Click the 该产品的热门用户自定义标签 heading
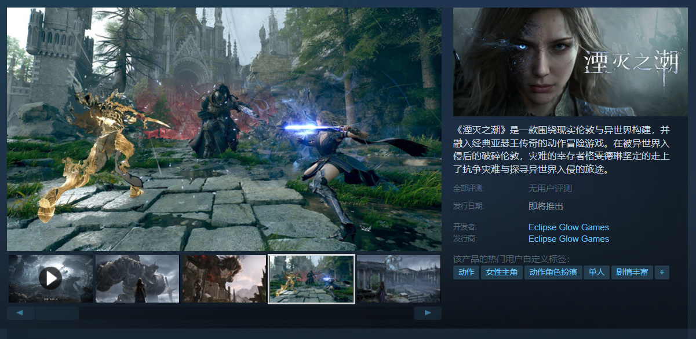The width and height of the screenshot is (696, 339). 511,259
